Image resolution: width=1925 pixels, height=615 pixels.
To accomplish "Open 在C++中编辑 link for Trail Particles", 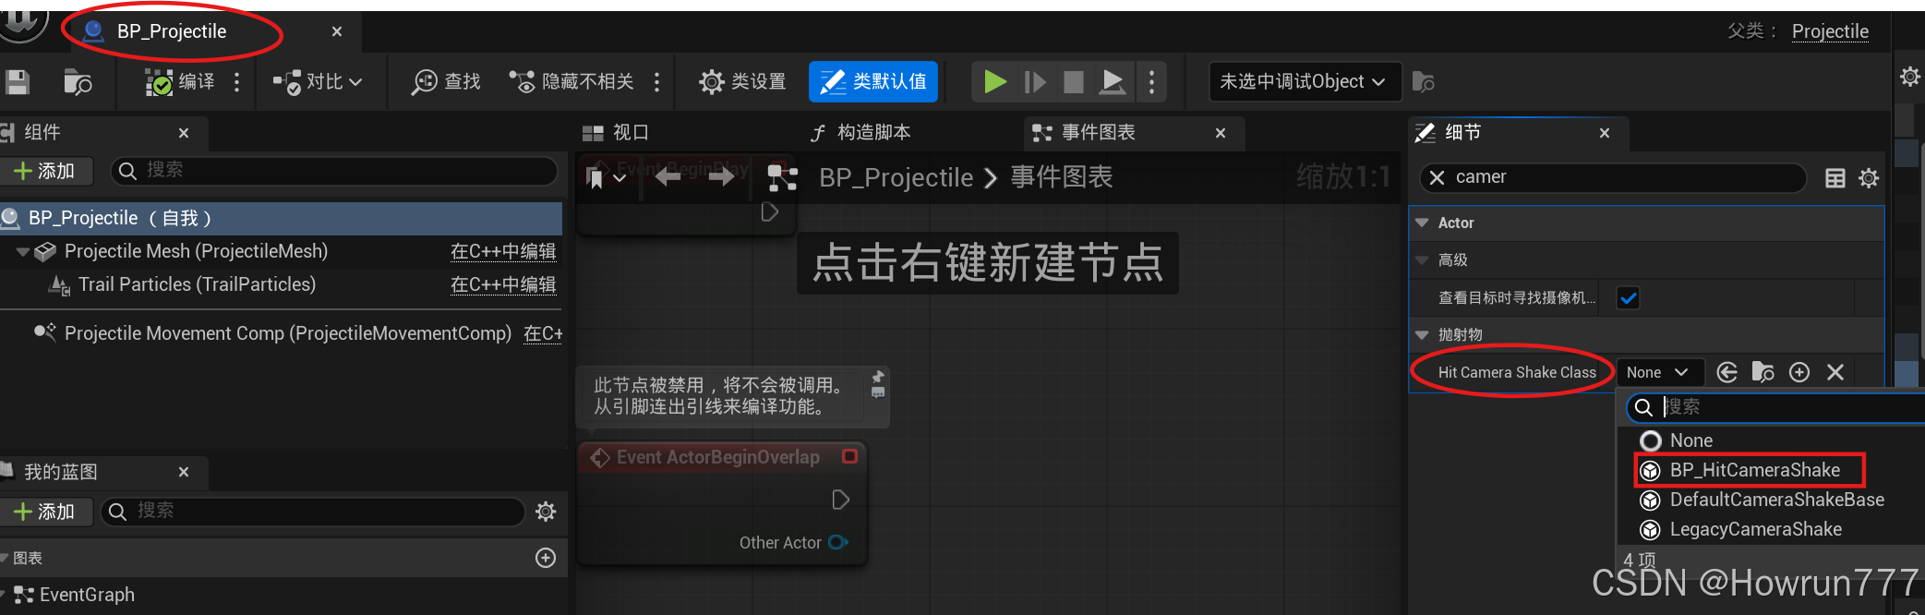I will pos(503,285).
